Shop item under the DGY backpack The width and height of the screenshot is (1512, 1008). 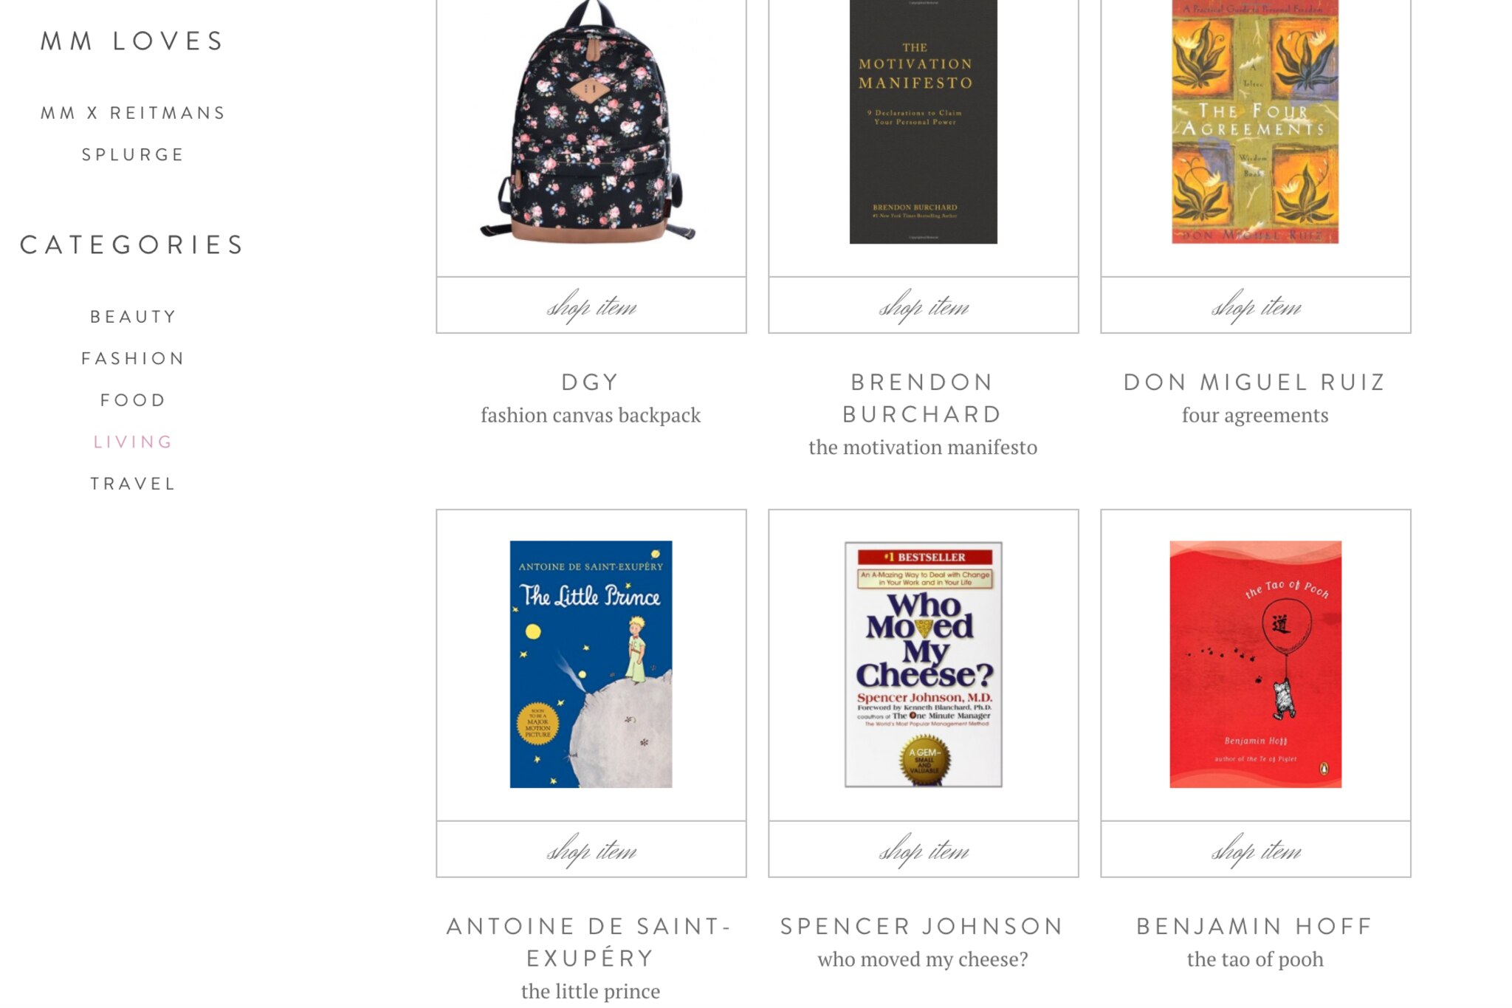pos(591,305)
